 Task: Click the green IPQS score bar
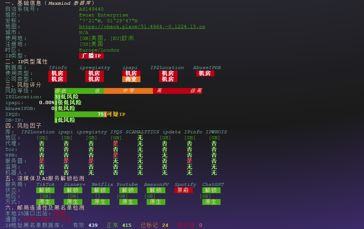[x=79, y=114]
